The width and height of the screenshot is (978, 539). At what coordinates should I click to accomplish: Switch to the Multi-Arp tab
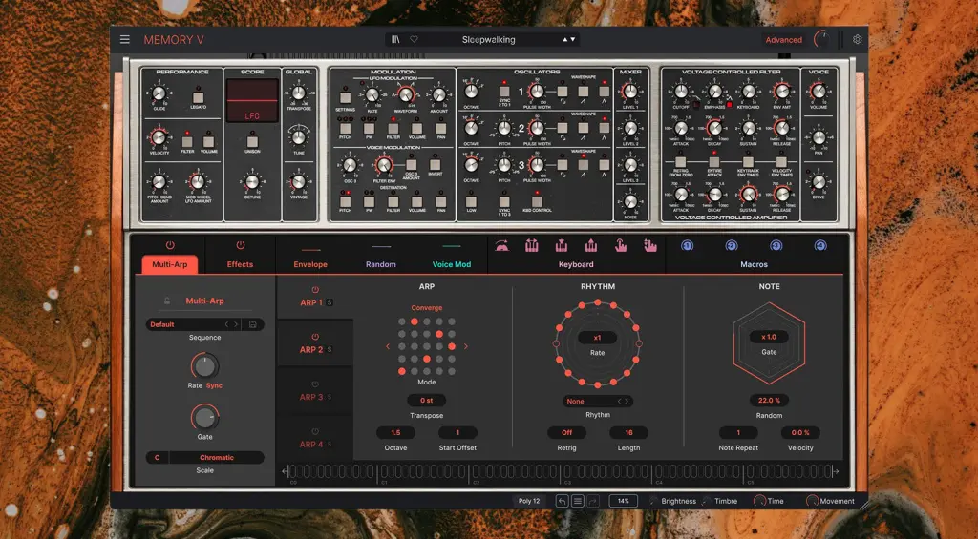click(x=170, y=264)
